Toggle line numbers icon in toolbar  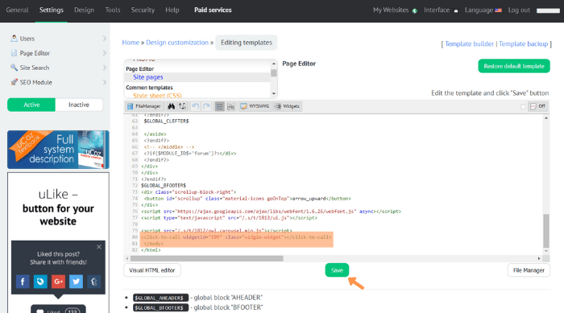[219, 106]
